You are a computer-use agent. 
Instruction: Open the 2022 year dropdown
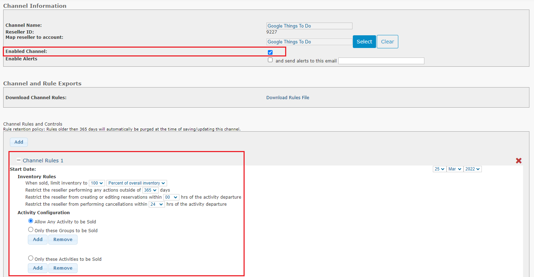[x=472, y=169]
